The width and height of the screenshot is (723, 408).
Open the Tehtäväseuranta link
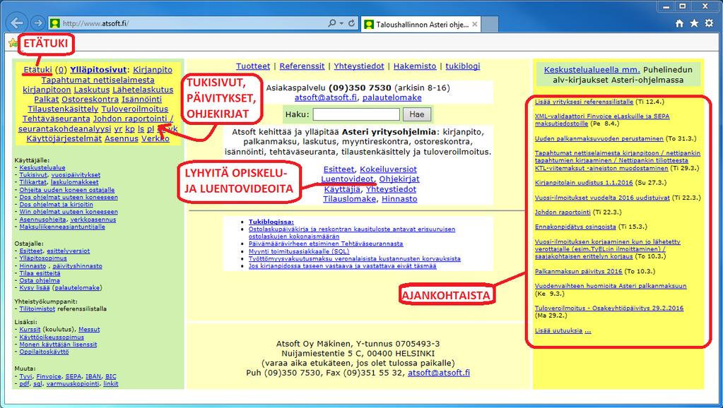pos(57,119)
